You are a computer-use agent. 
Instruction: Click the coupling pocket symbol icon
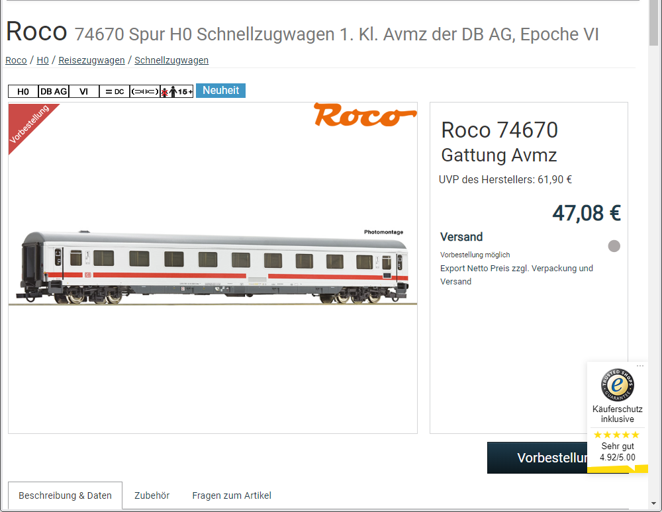(x=145, y=91)
